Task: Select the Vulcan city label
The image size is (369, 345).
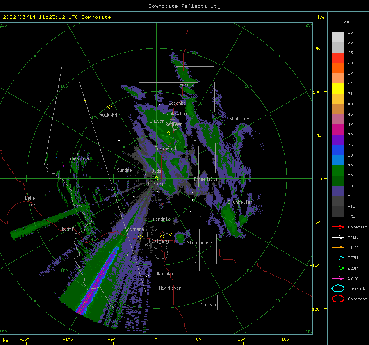Action: coord(208,305)
